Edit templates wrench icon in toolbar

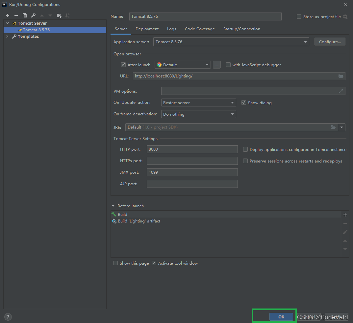[x=33, y=15]
